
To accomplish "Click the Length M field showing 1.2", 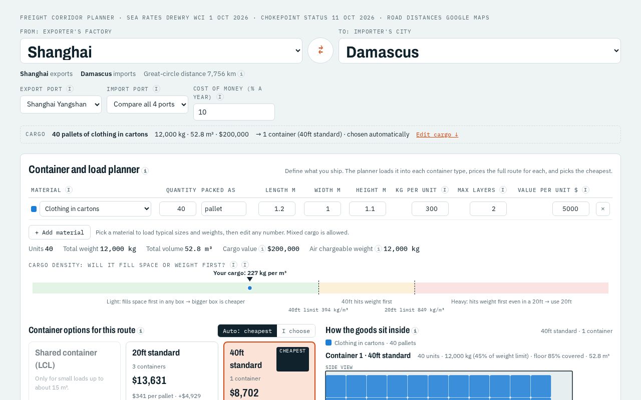I will click(277, 209).
